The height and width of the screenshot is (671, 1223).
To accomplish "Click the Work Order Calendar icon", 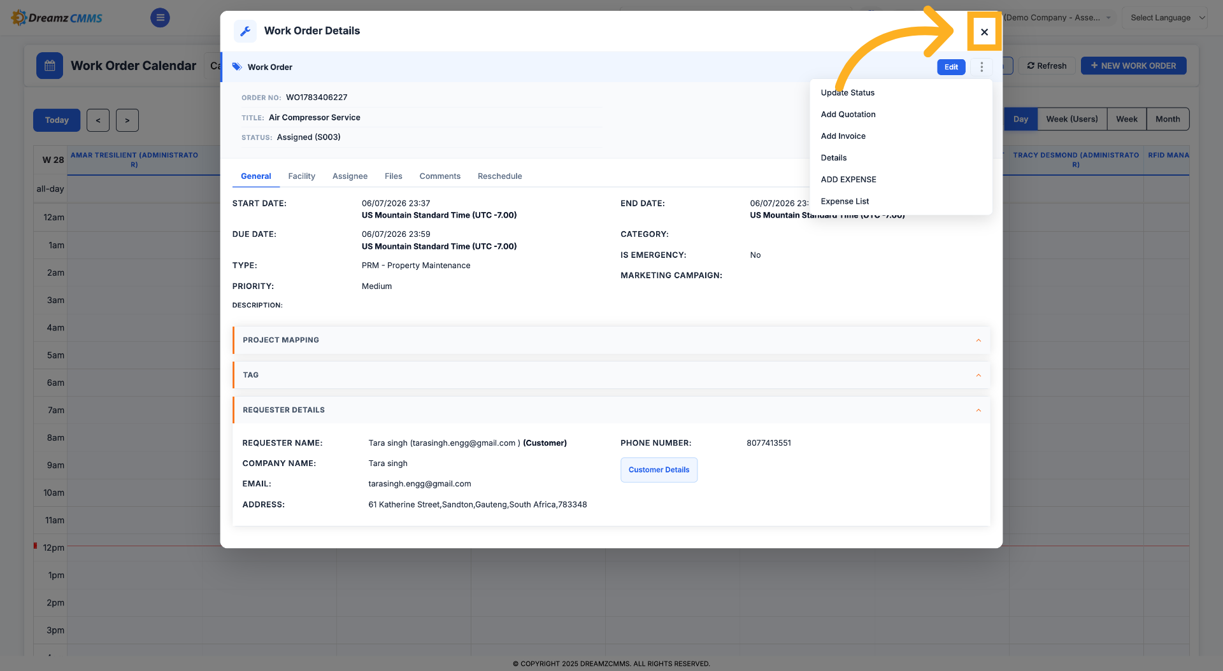I will pyautogui.click(x=50, y=66).
